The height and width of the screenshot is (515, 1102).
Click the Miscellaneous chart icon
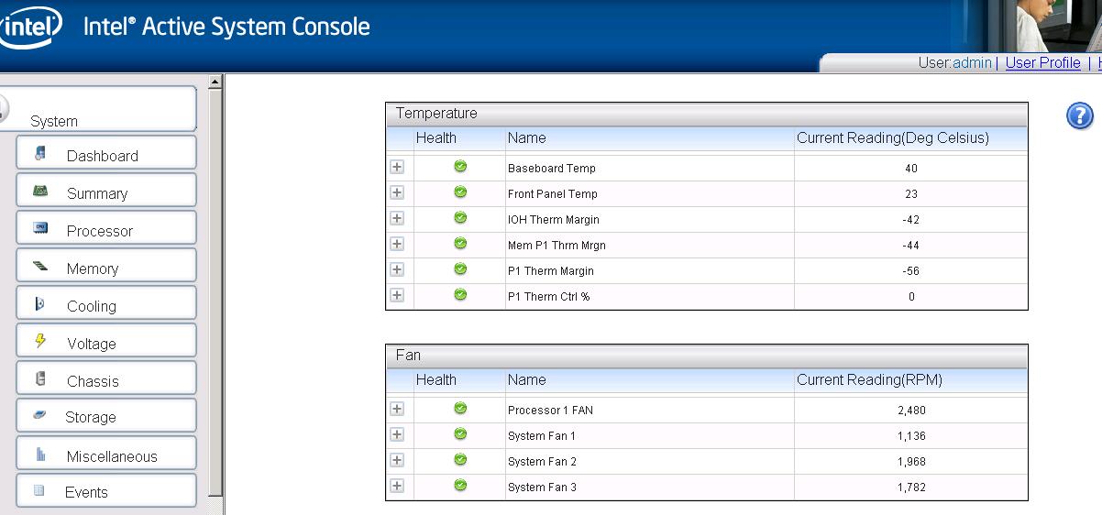[40, 454]
